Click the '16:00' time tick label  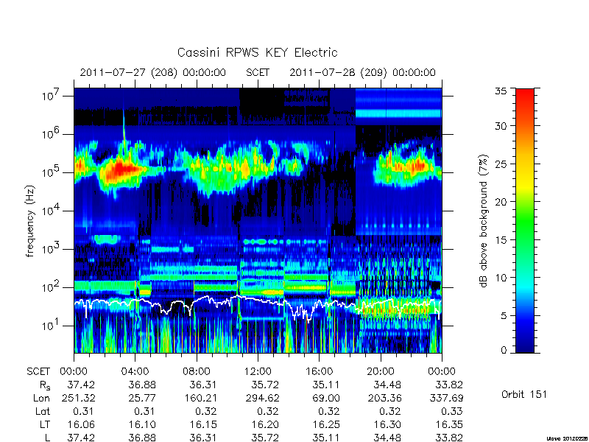[x=319, y=371]
